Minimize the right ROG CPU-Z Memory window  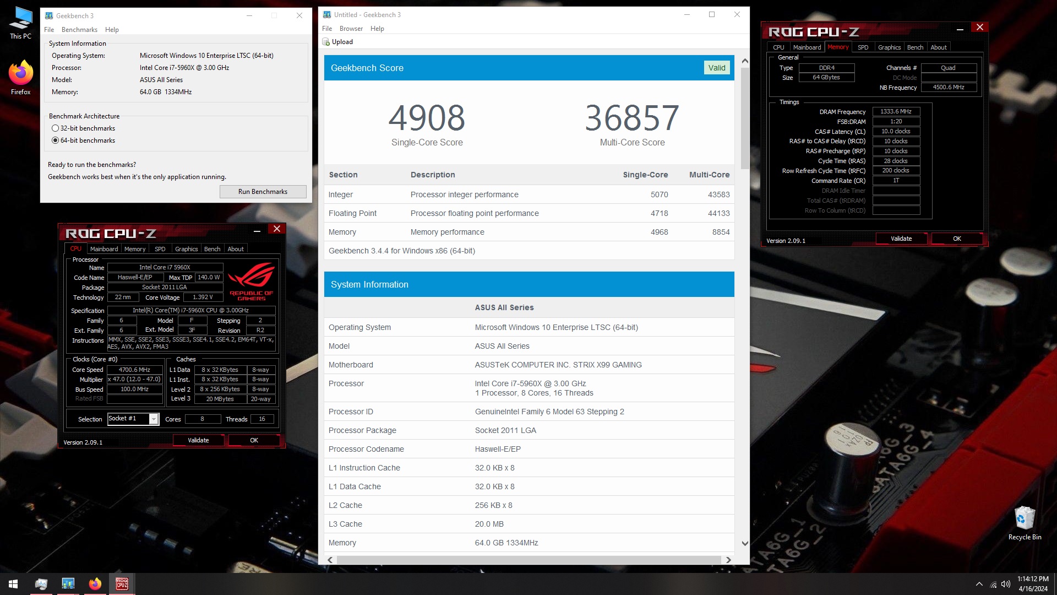[x=960, y=28]
